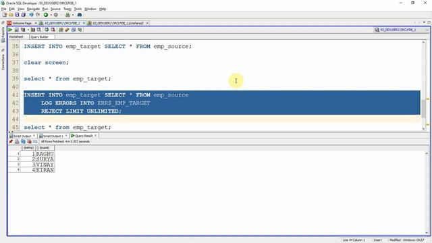432x243 pixels.
Task: Open the Edit menu
Action: tap(12, 9)
